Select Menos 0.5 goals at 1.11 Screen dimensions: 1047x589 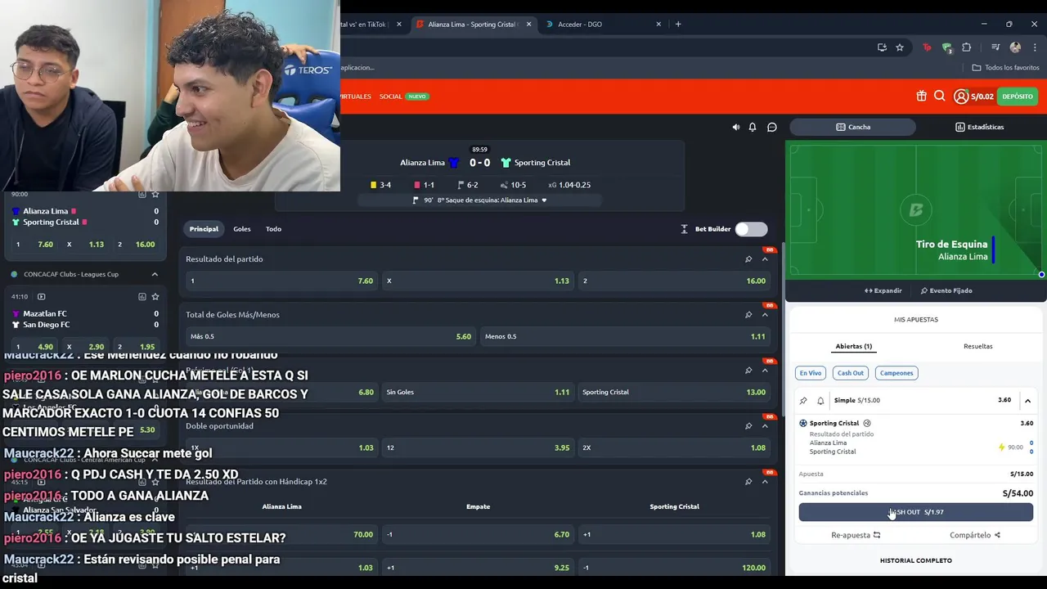[625, 336]
